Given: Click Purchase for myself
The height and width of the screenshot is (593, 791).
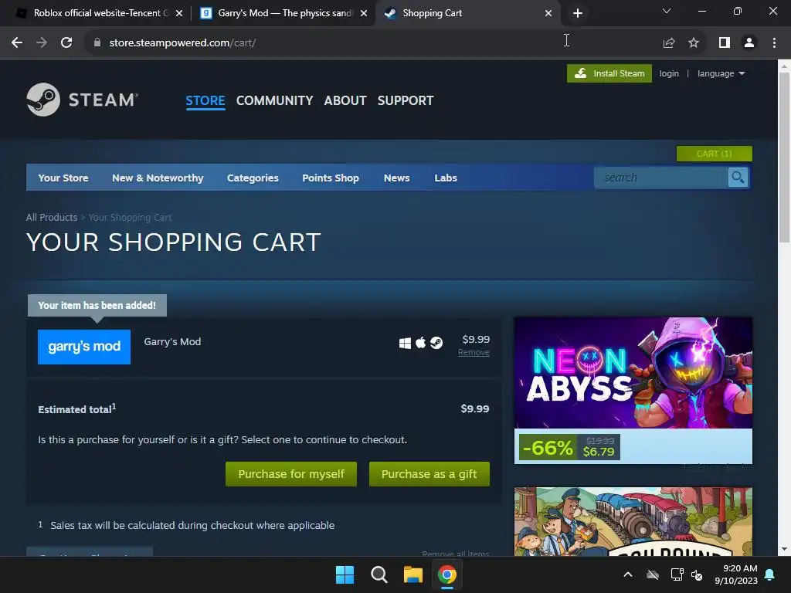Looking at the screenshot, I should click(291, 474).
